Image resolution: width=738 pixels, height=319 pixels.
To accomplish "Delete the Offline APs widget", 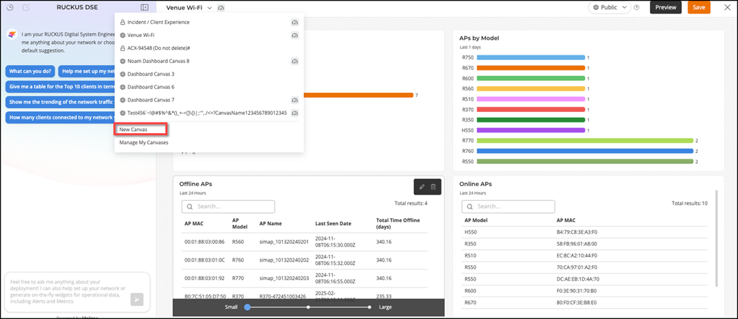I will click(435, 186).
